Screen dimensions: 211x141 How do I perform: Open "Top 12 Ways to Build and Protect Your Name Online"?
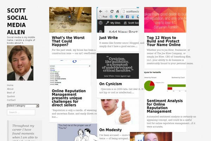(x=164, y=41)
